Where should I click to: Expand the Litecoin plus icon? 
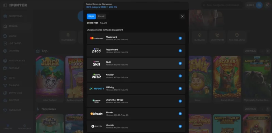point(180,126)
